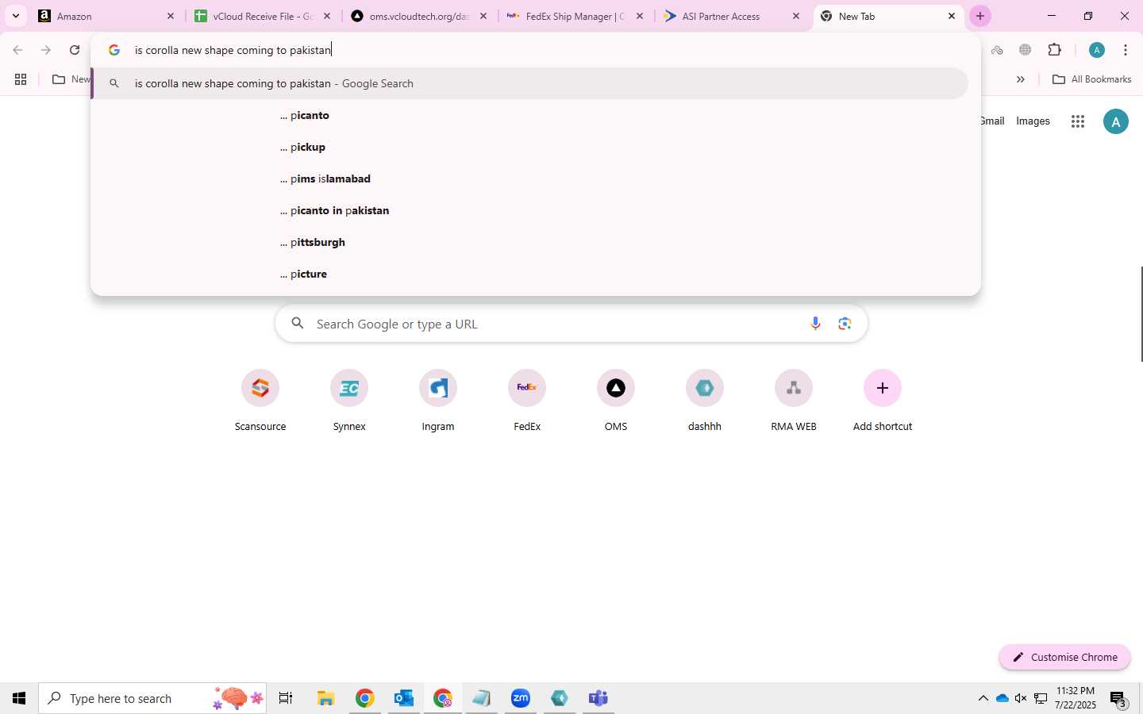Open the bookmarks bar apps grid icon
1143x714 pixels.
[x=21, y=79]
